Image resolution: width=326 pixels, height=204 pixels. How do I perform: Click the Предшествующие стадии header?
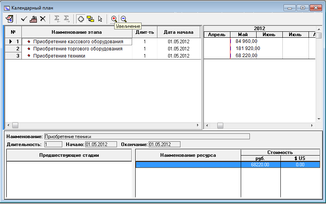click(x=69, y=155)
